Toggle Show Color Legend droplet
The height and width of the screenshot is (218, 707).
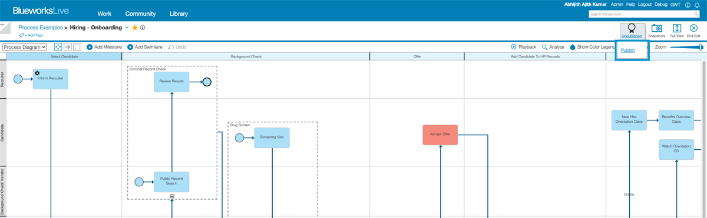(572, 47)
